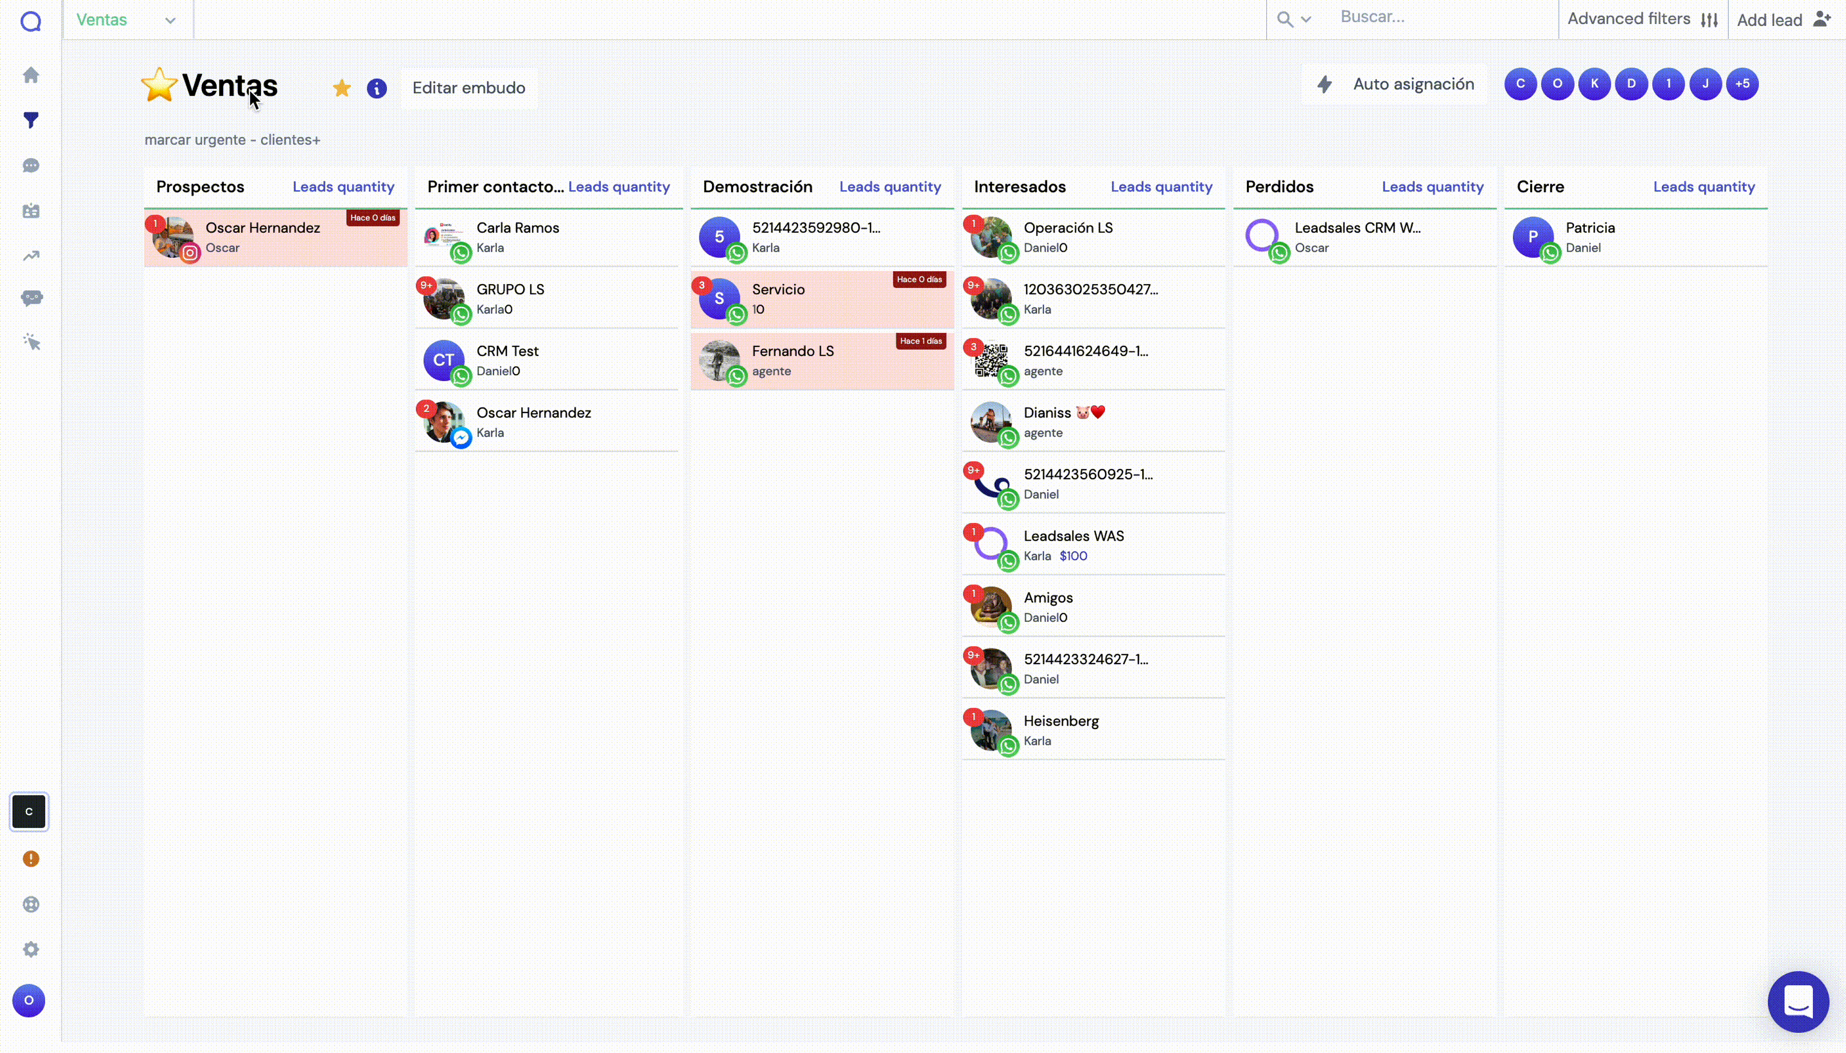Screen dimensions: 1846x1053
Task: Click the user avatar O at sidebar bottom
Action: pyautogui.click(x=29, y=1001)
